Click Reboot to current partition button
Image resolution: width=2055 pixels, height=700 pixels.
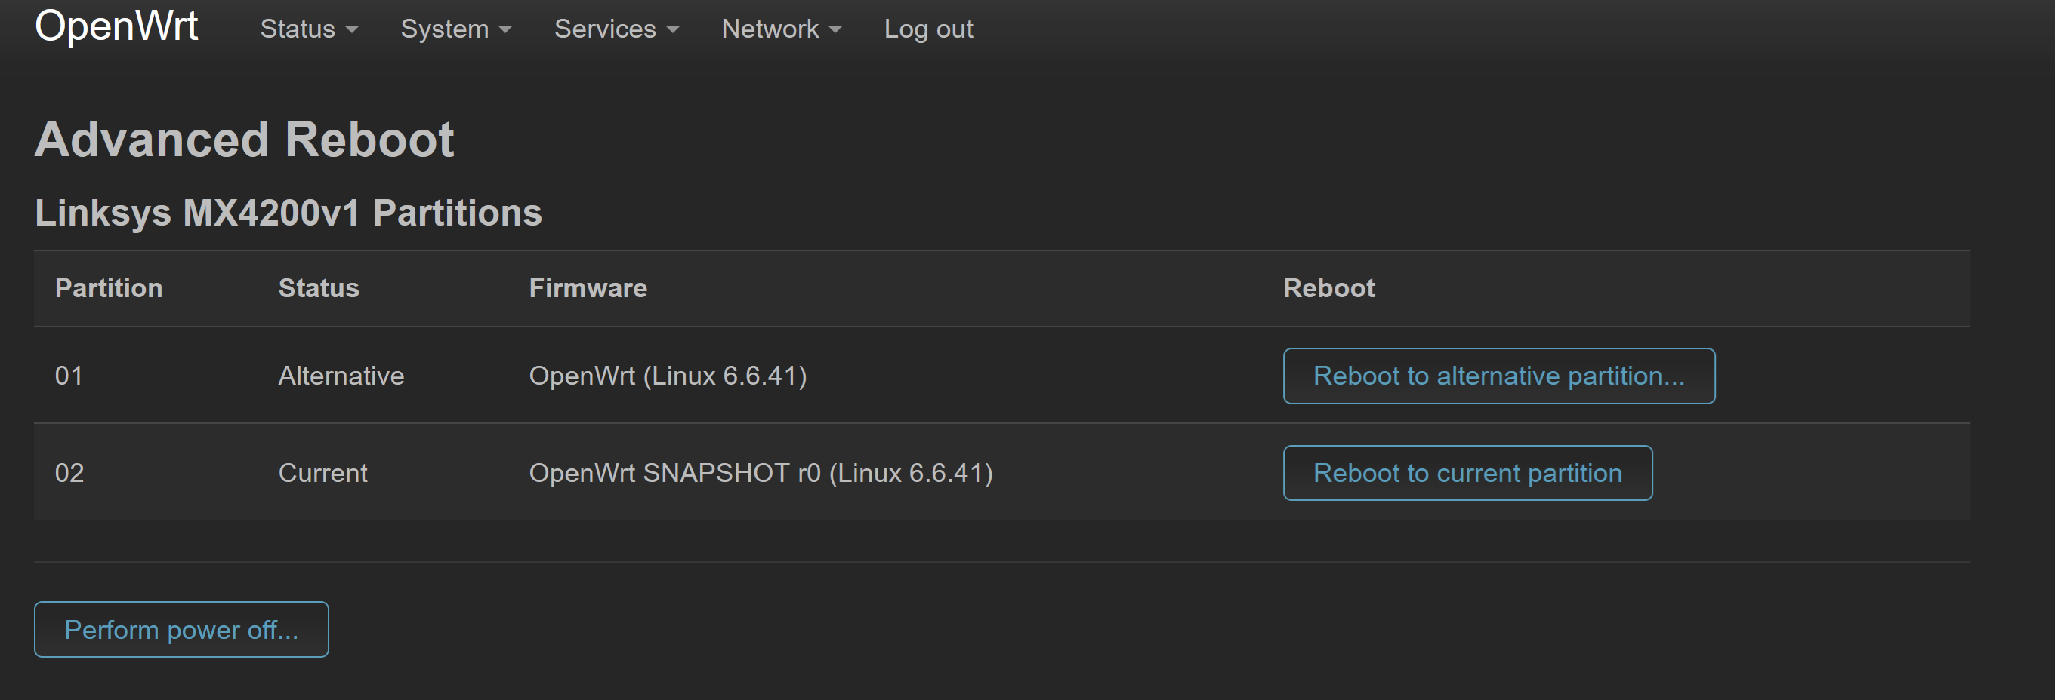(1467, 473)
